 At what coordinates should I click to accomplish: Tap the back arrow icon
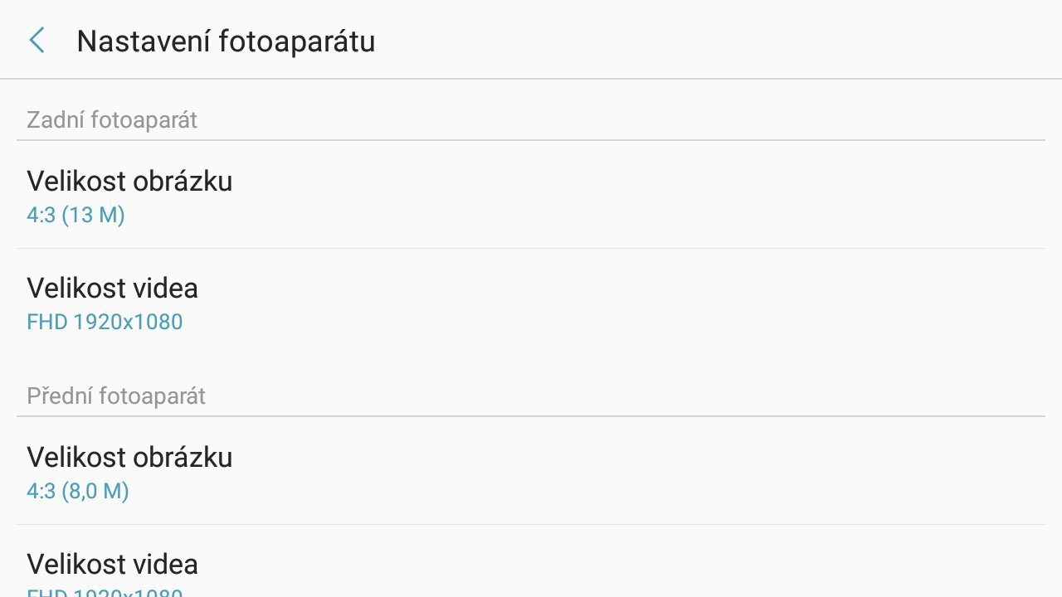[x=37, y=40]
